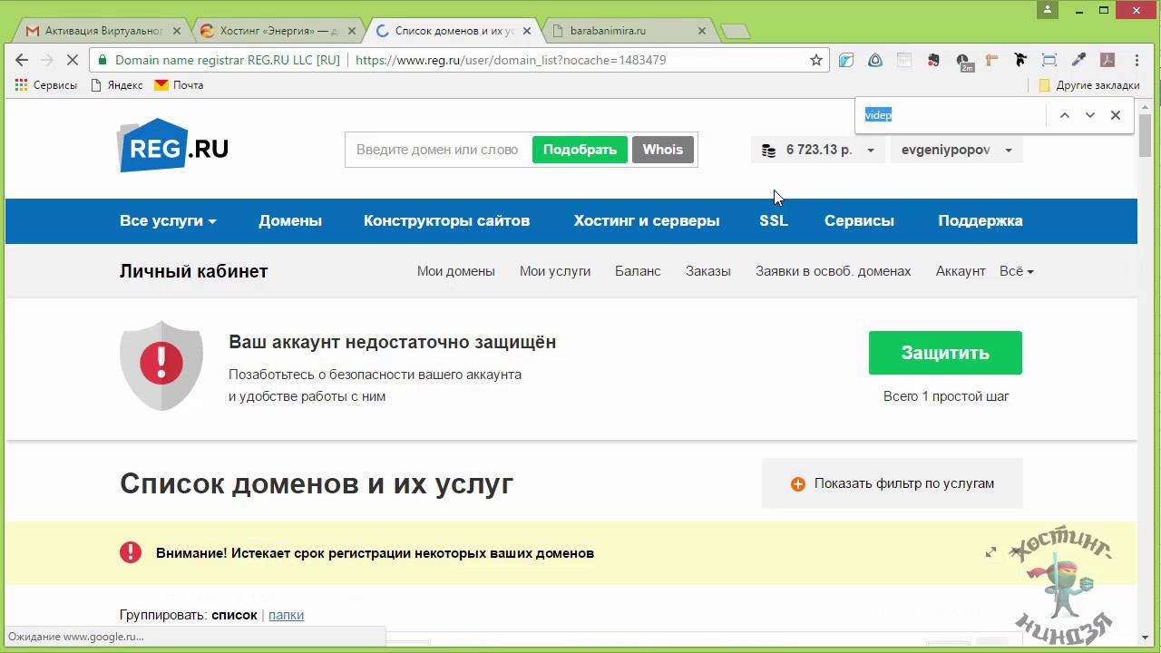Activate the eyedropper color picker extension
The width and height of the screenshot is (1161, 653).
pyautogui.click(x=1078, y=61)
